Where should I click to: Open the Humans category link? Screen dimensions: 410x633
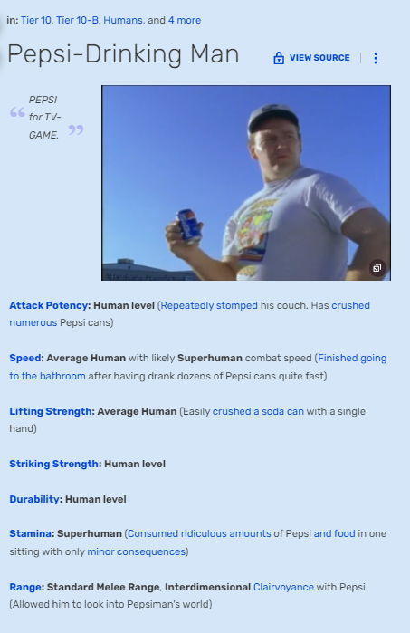click(123, 20)
